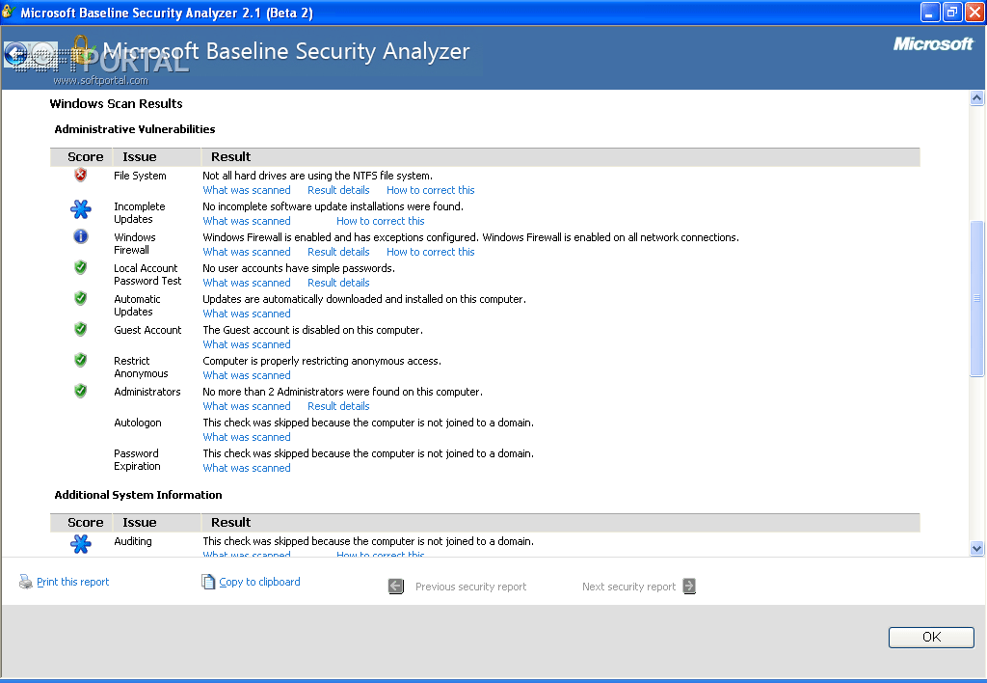Click Result header under Additional System Information
Viewport: 987px width, 683px height.
pyautogui.click(x=231, y=522)
